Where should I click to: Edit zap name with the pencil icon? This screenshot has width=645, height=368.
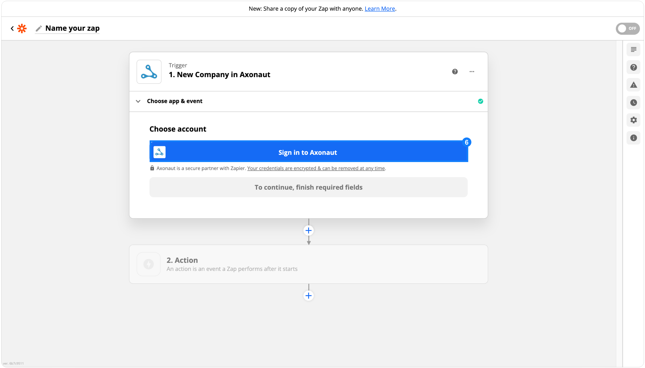39,28
